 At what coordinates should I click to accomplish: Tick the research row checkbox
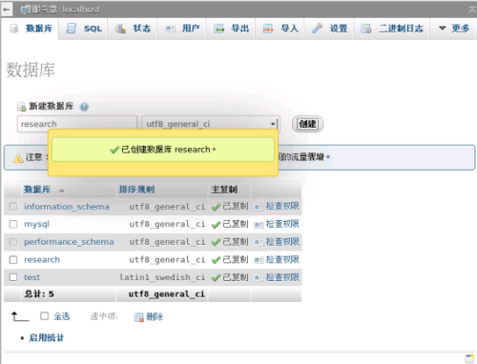click(13, 260)
